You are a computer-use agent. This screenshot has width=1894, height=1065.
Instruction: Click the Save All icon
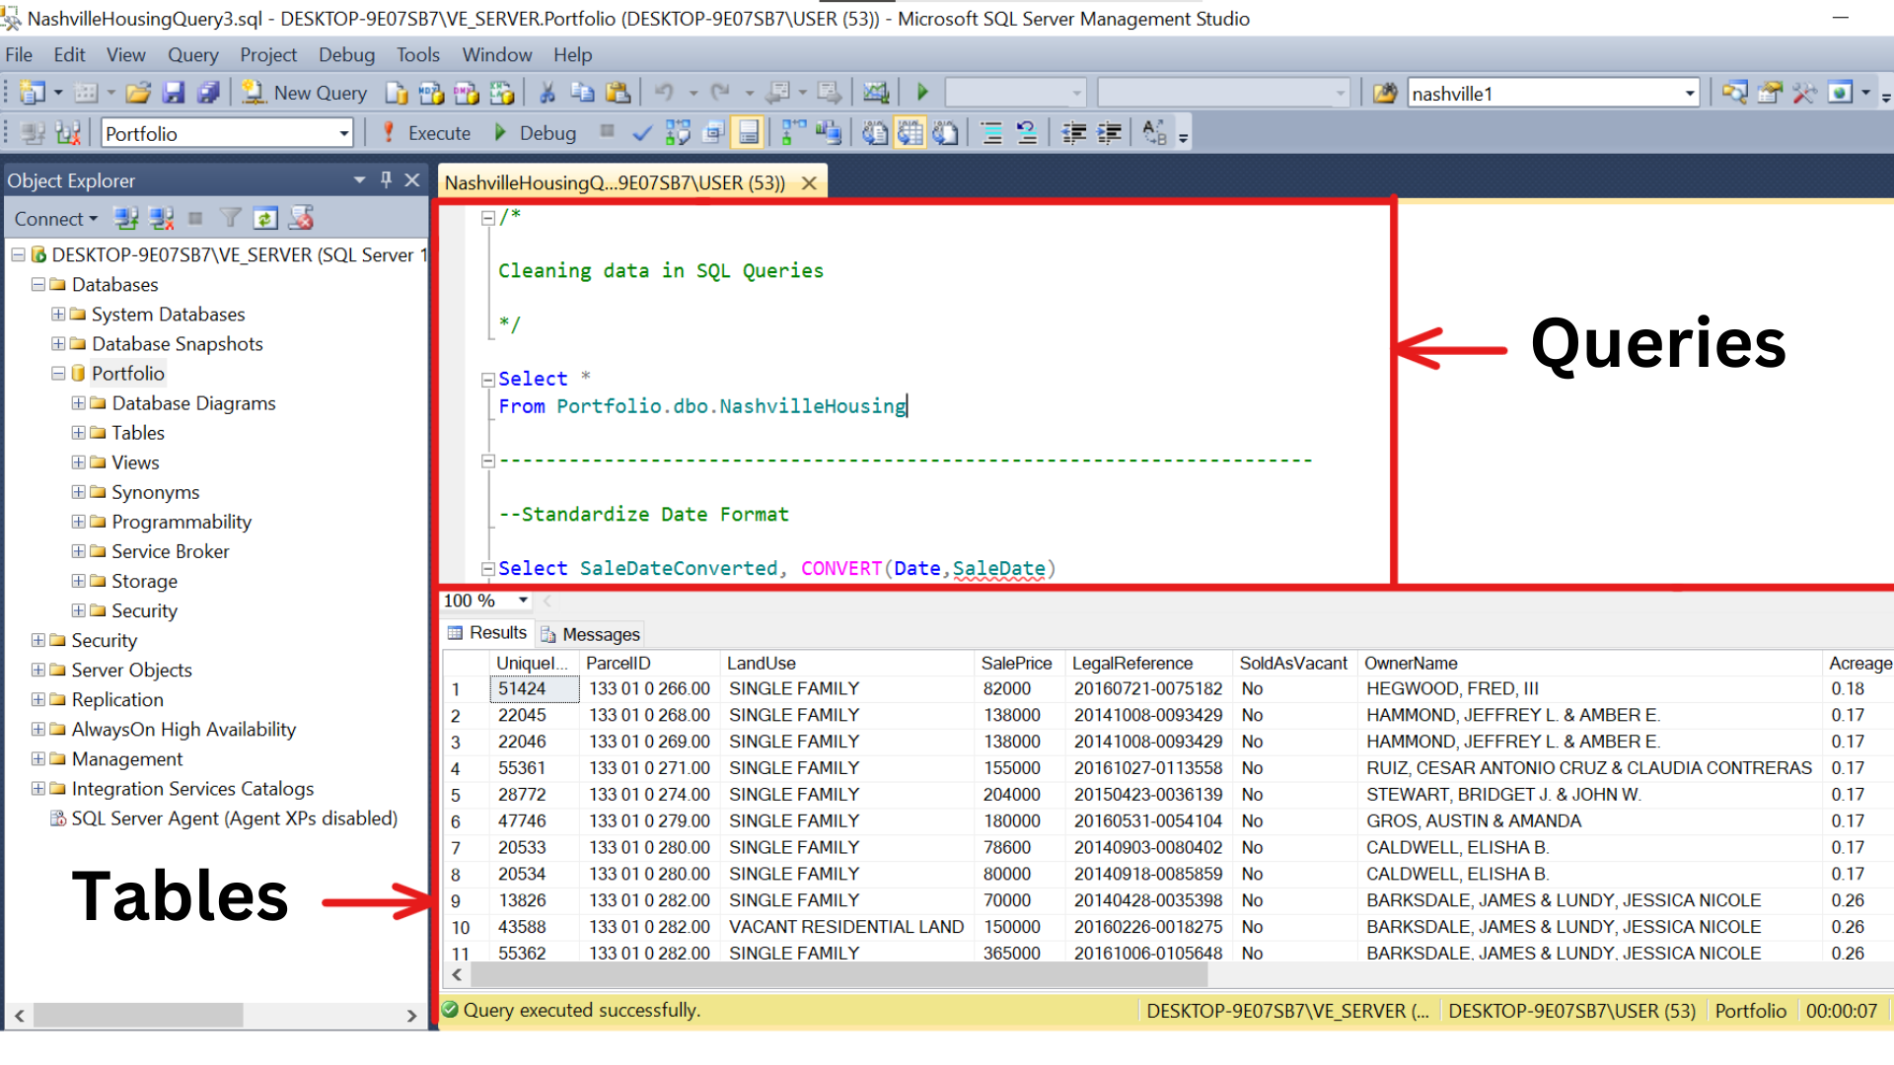[208, 93]
